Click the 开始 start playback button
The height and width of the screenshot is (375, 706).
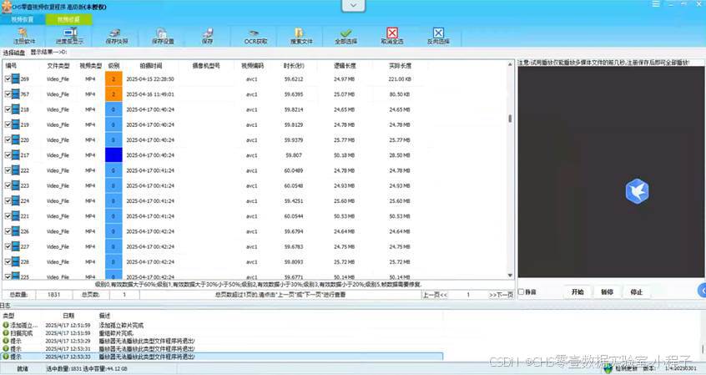(x=577, y=292)
